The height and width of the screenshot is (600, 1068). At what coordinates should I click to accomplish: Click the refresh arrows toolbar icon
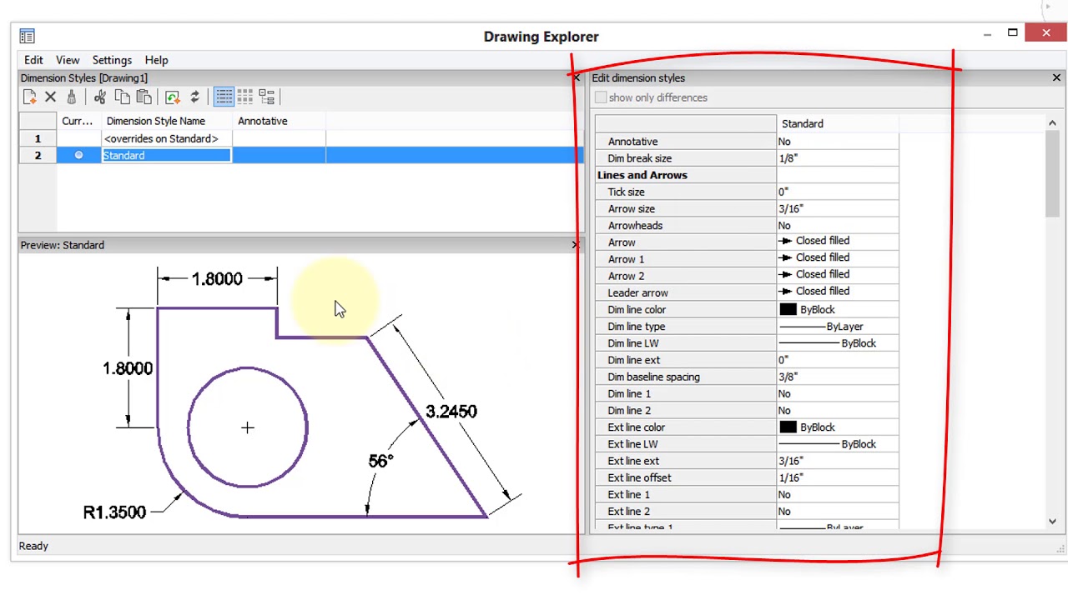(x=194, y=97)
